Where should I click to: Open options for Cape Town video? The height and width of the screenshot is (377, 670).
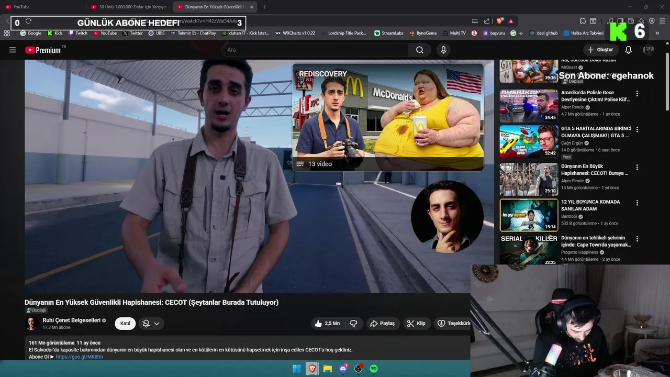point(637,239)
